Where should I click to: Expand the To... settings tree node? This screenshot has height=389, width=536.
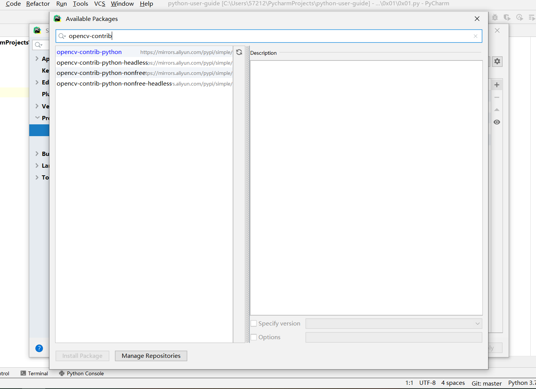(x=37, y=177)
